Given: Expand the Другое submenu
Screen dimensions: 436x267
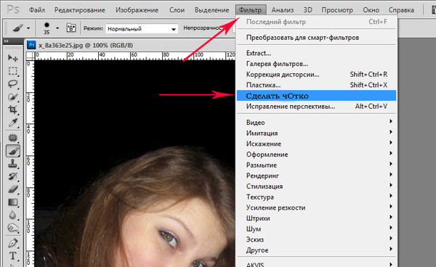Looking at the screenshot, I should [316, 250].
